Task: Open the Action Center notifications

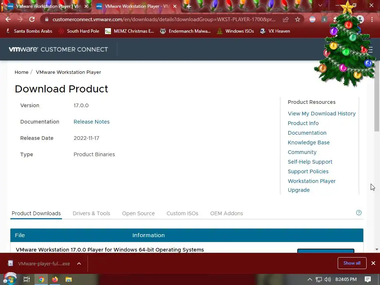Action: 368,279
